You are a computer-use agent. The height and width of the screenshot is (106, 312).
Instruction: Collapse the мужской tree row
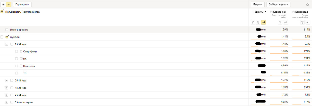point(2,37)
